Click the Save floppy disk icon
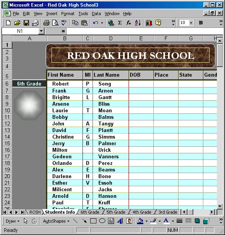The width and height of the screenshot is (225, 235). coord(26,23)
